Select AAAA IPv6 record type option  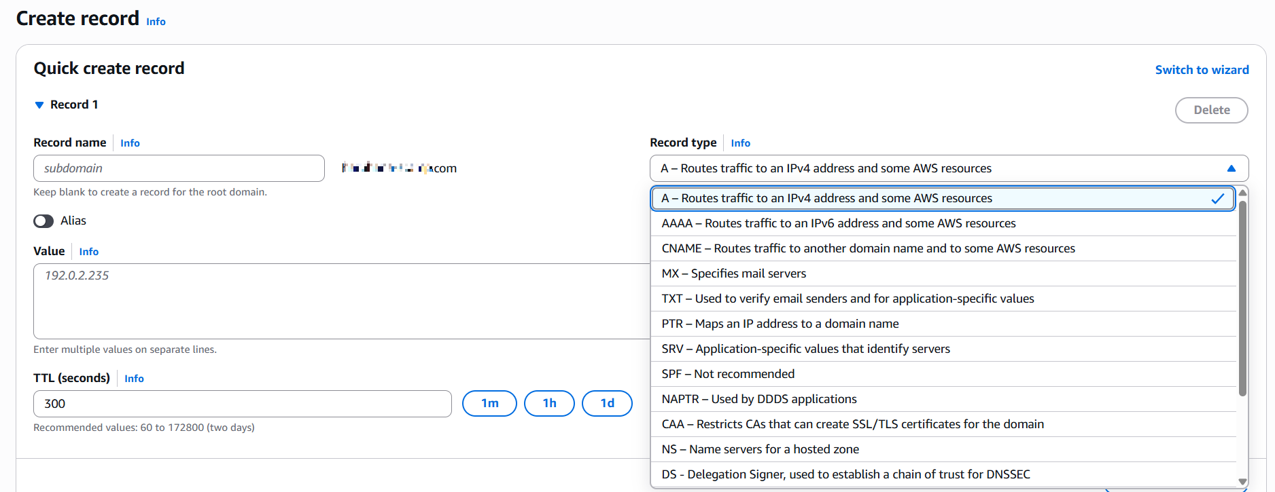coord(943,223)
